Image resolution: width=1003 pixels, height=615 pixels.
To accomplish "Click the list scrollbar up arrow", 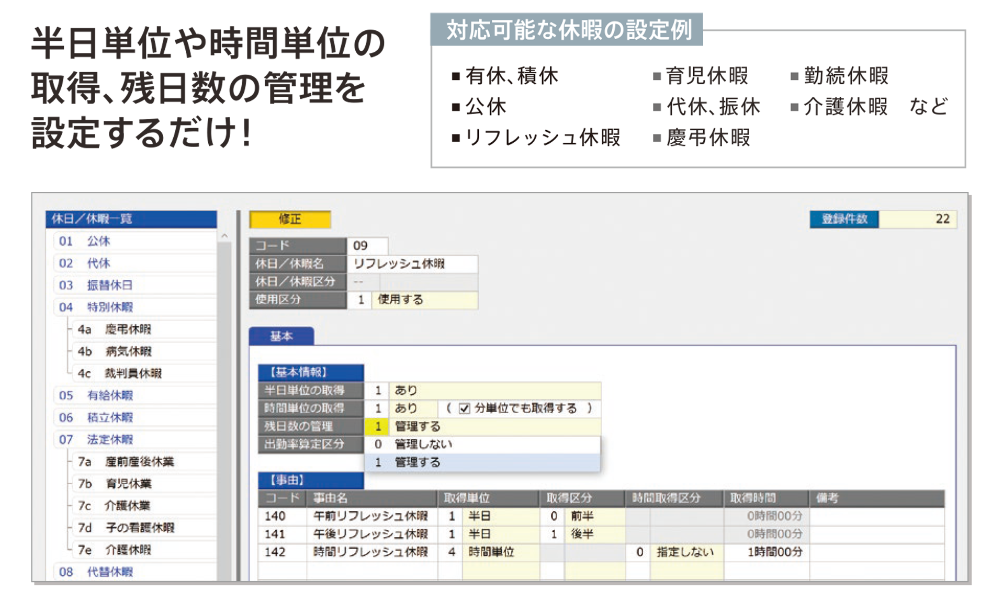I will [224, 236].
